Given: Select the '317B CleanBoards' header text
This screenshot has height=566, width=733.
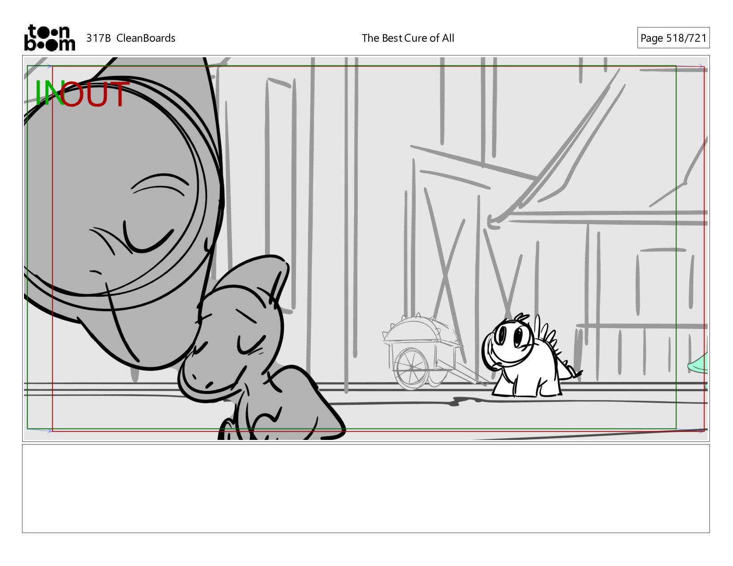Looking at the screenshot, I should click(x=131, y=38).
